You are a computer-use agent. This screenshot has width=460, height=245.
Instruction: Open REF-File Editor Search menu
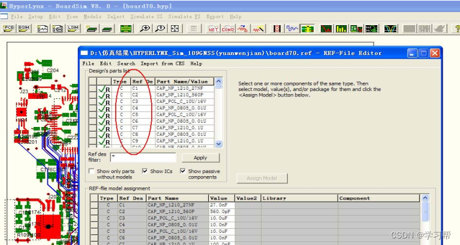[126, 63]
